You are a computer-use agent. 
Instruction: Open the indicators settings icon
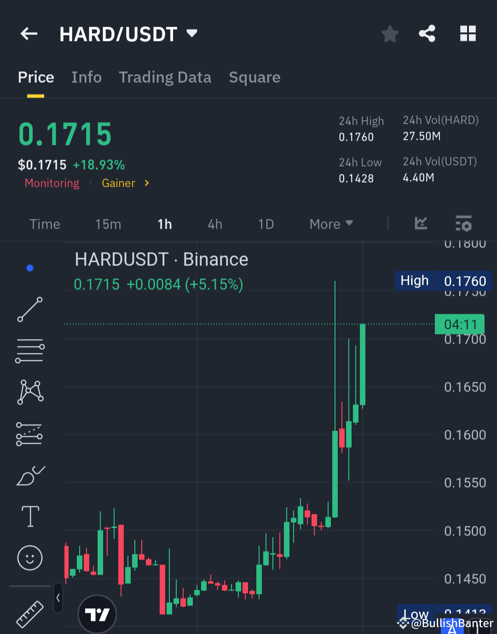[x=463, y=224]
